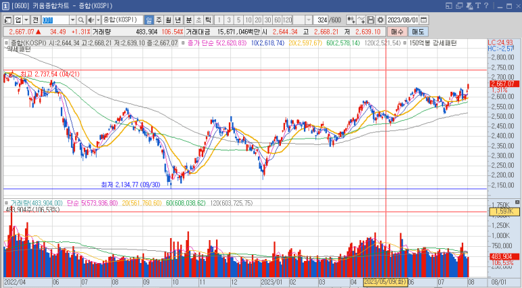
Task: Click the 001 code input field
Action: pyautogui.click(x=55, y=20)
